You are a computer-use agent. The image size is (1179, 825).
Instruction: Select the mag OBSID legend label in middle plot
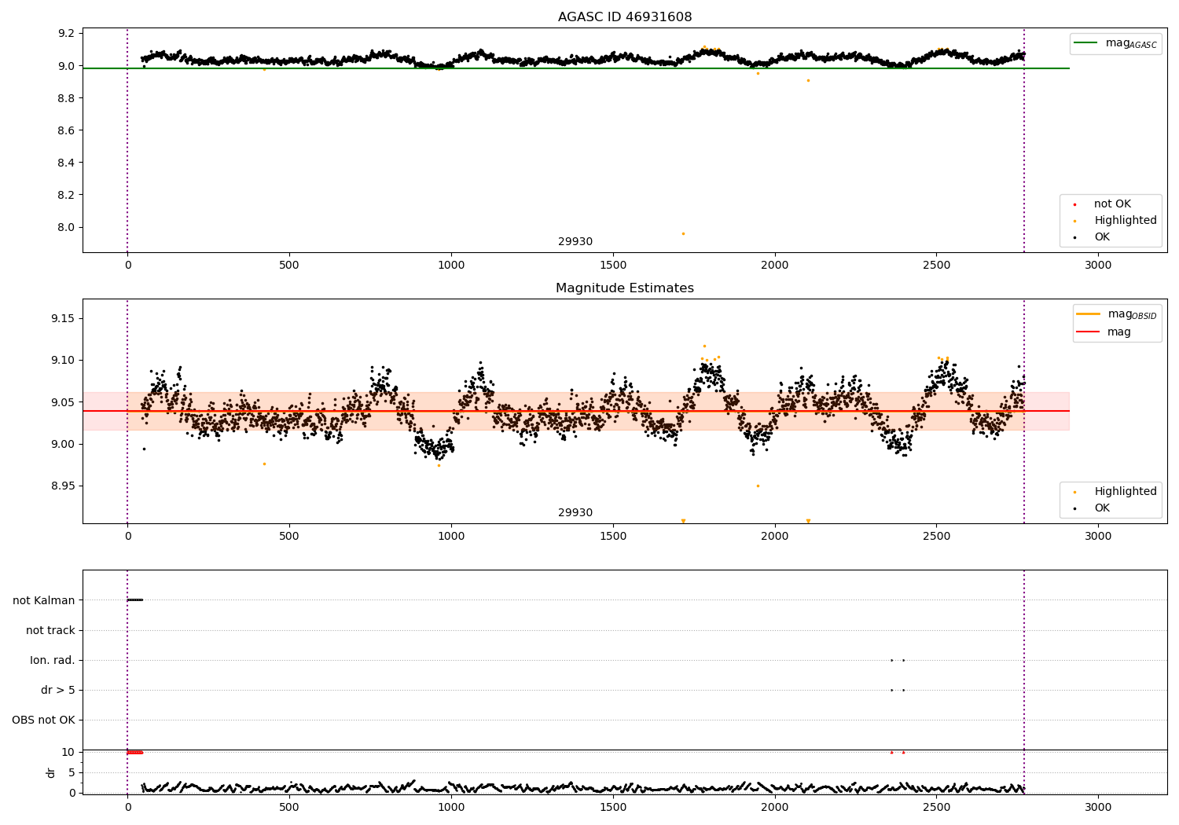pos(1132,314)
